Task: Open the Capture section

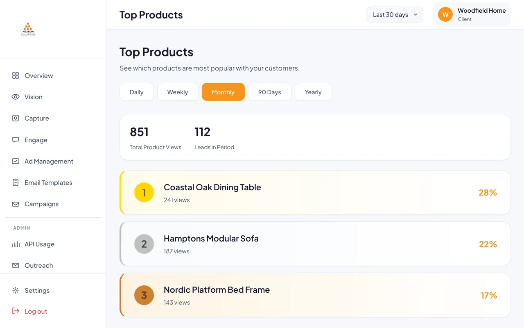Action: pos(53,118)
